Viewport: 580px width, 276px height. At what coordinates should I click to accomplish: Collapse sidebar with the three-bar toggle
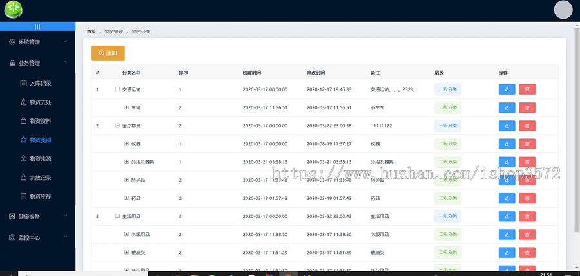pyautogui.click(x=37, y=26)
